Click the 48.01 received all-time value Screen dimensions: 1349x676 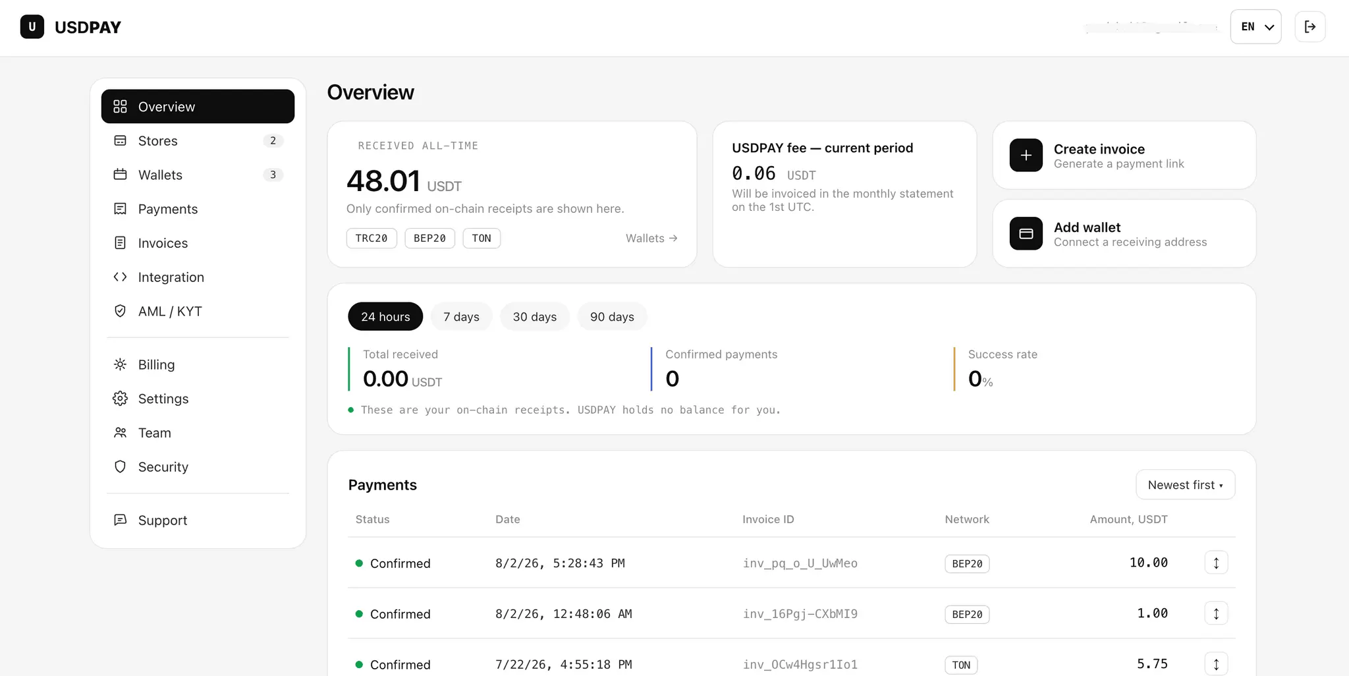click(383, 181)
